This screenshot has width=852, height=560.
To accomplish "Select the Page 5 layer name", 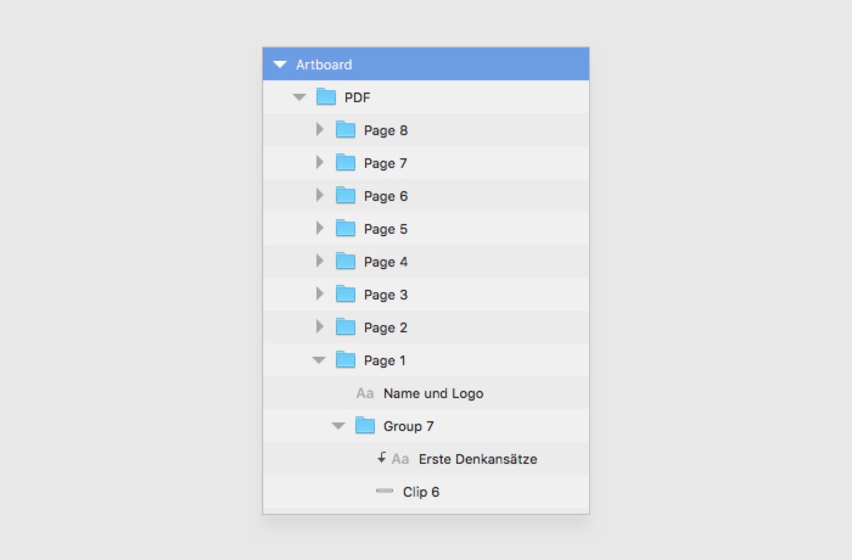I will point(386,229).
